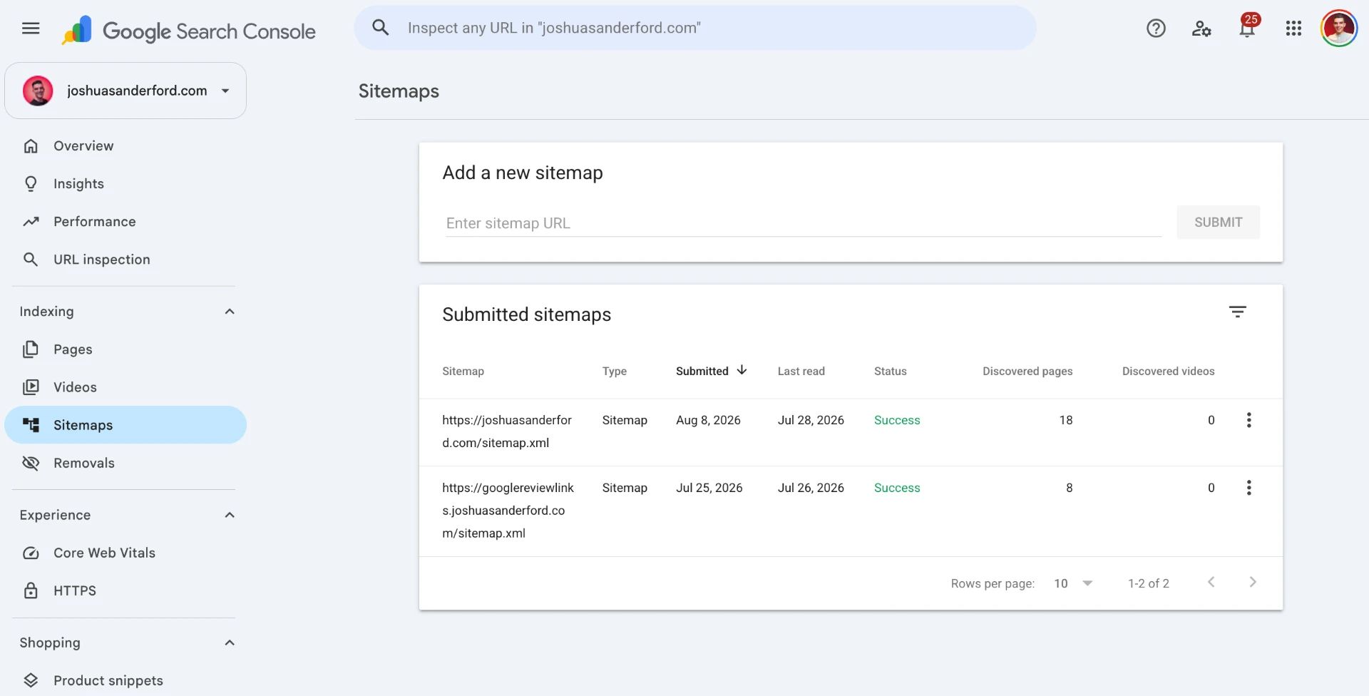Collapse the Experience section

(230, 515)
